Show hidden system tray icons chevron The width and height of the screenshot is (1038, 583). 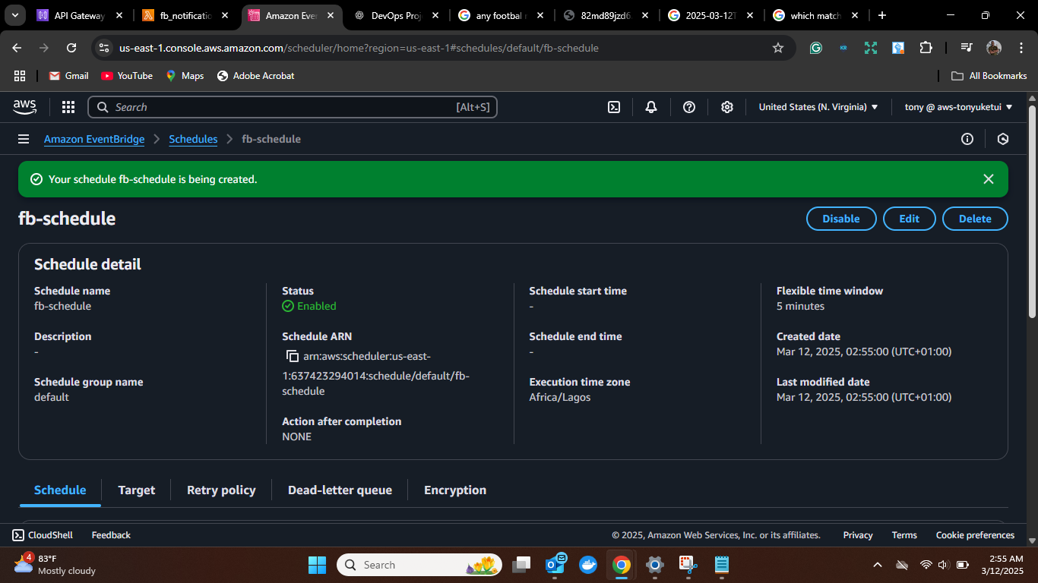(x=878, y=565)
